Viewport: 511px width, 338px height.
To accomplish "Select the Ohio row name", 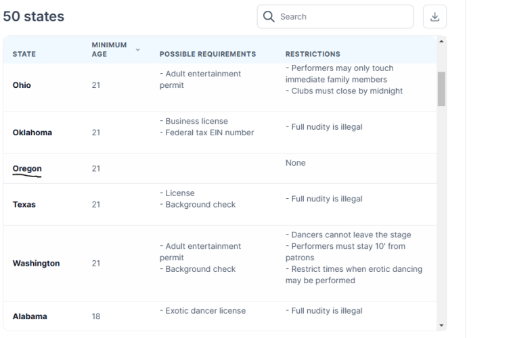I will 22,85.
